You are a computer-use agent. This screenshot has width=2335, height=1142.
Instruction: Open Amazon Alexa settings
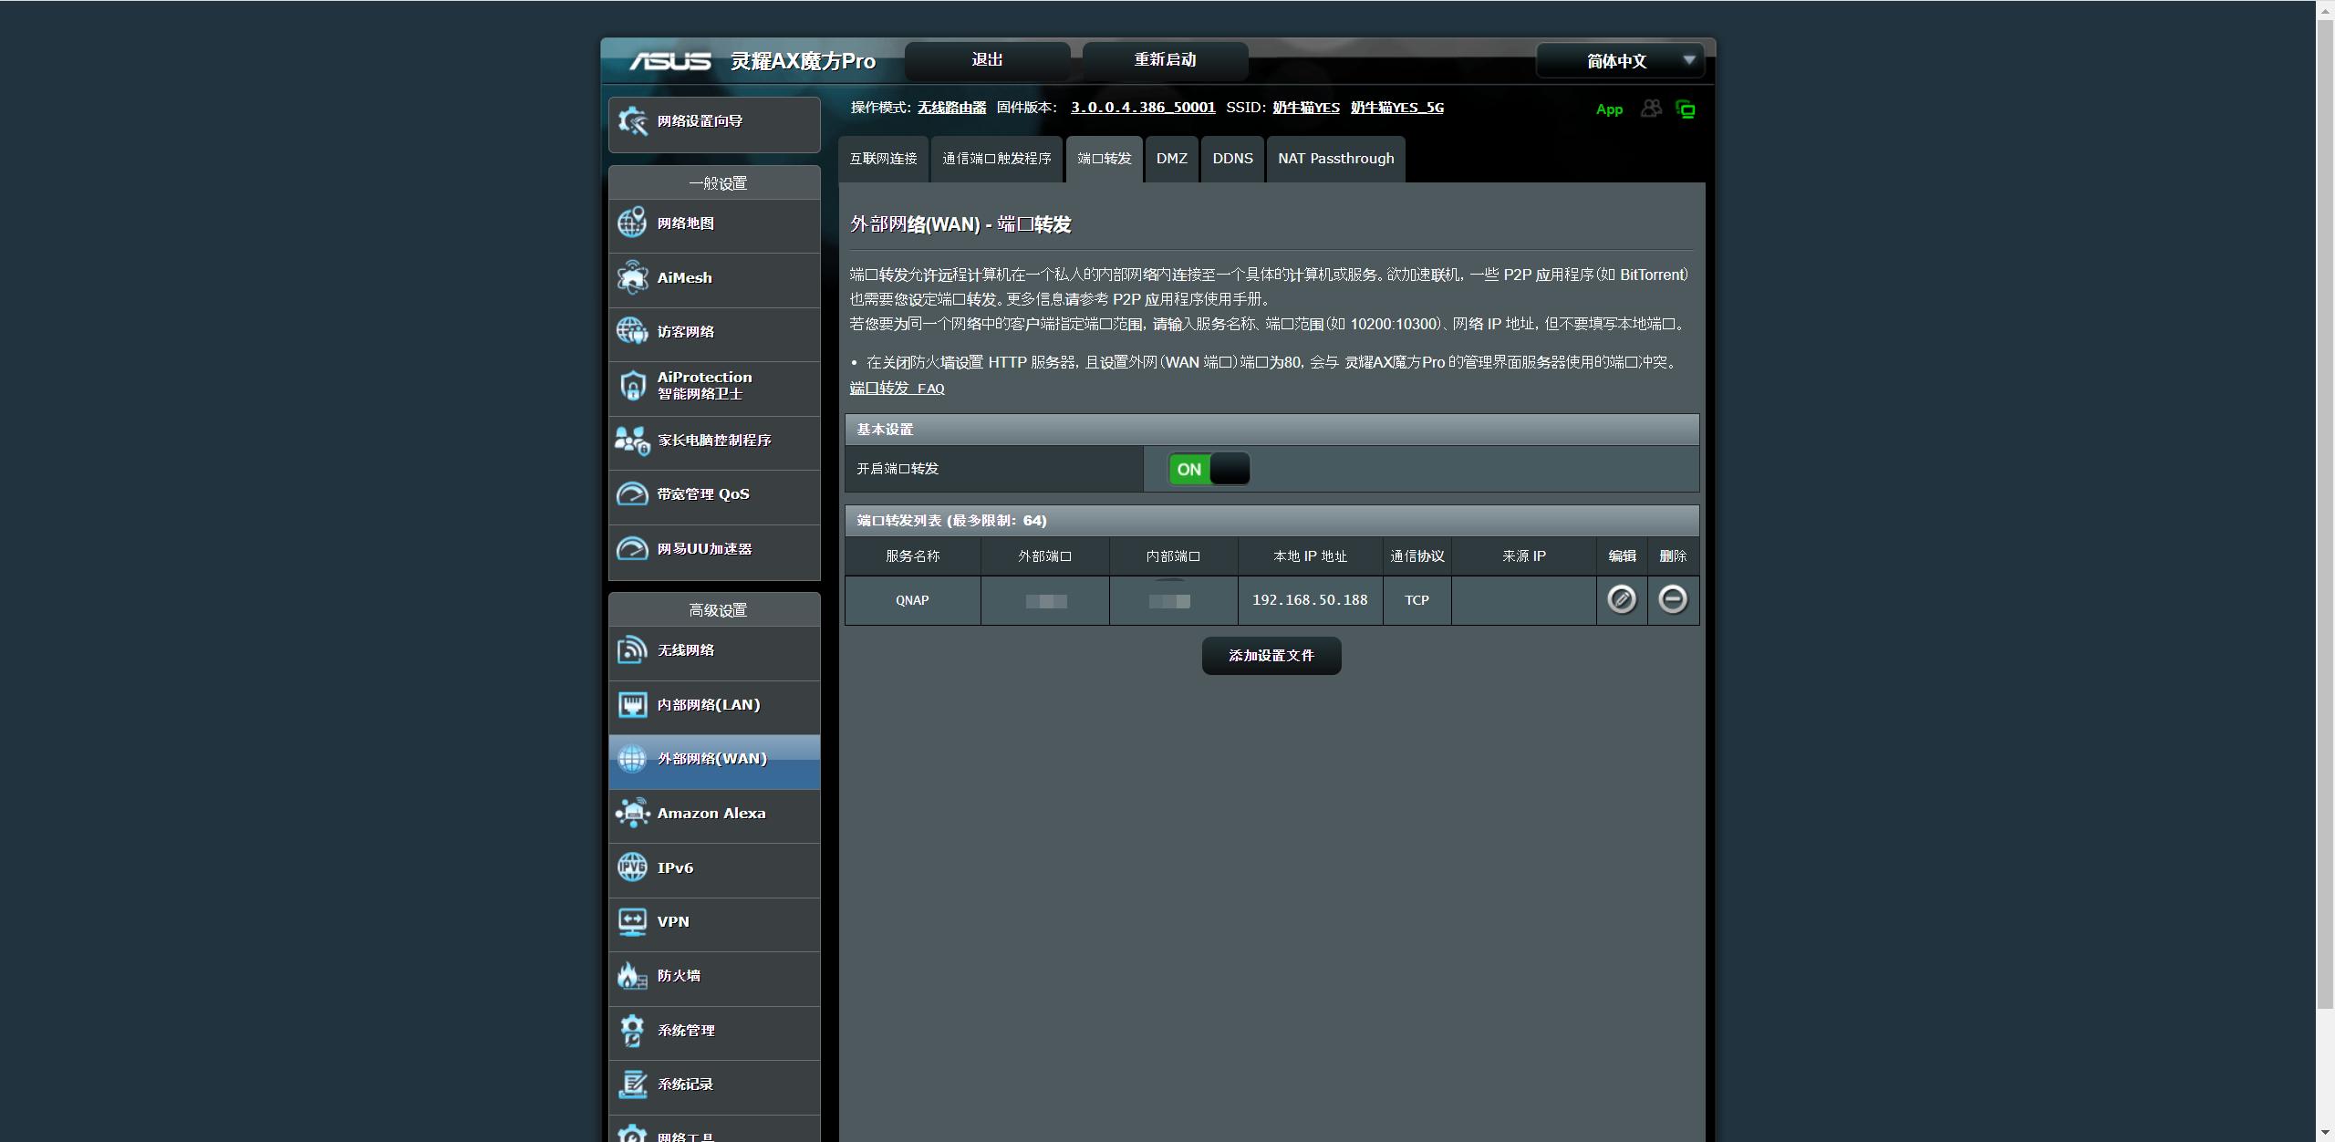711,814
